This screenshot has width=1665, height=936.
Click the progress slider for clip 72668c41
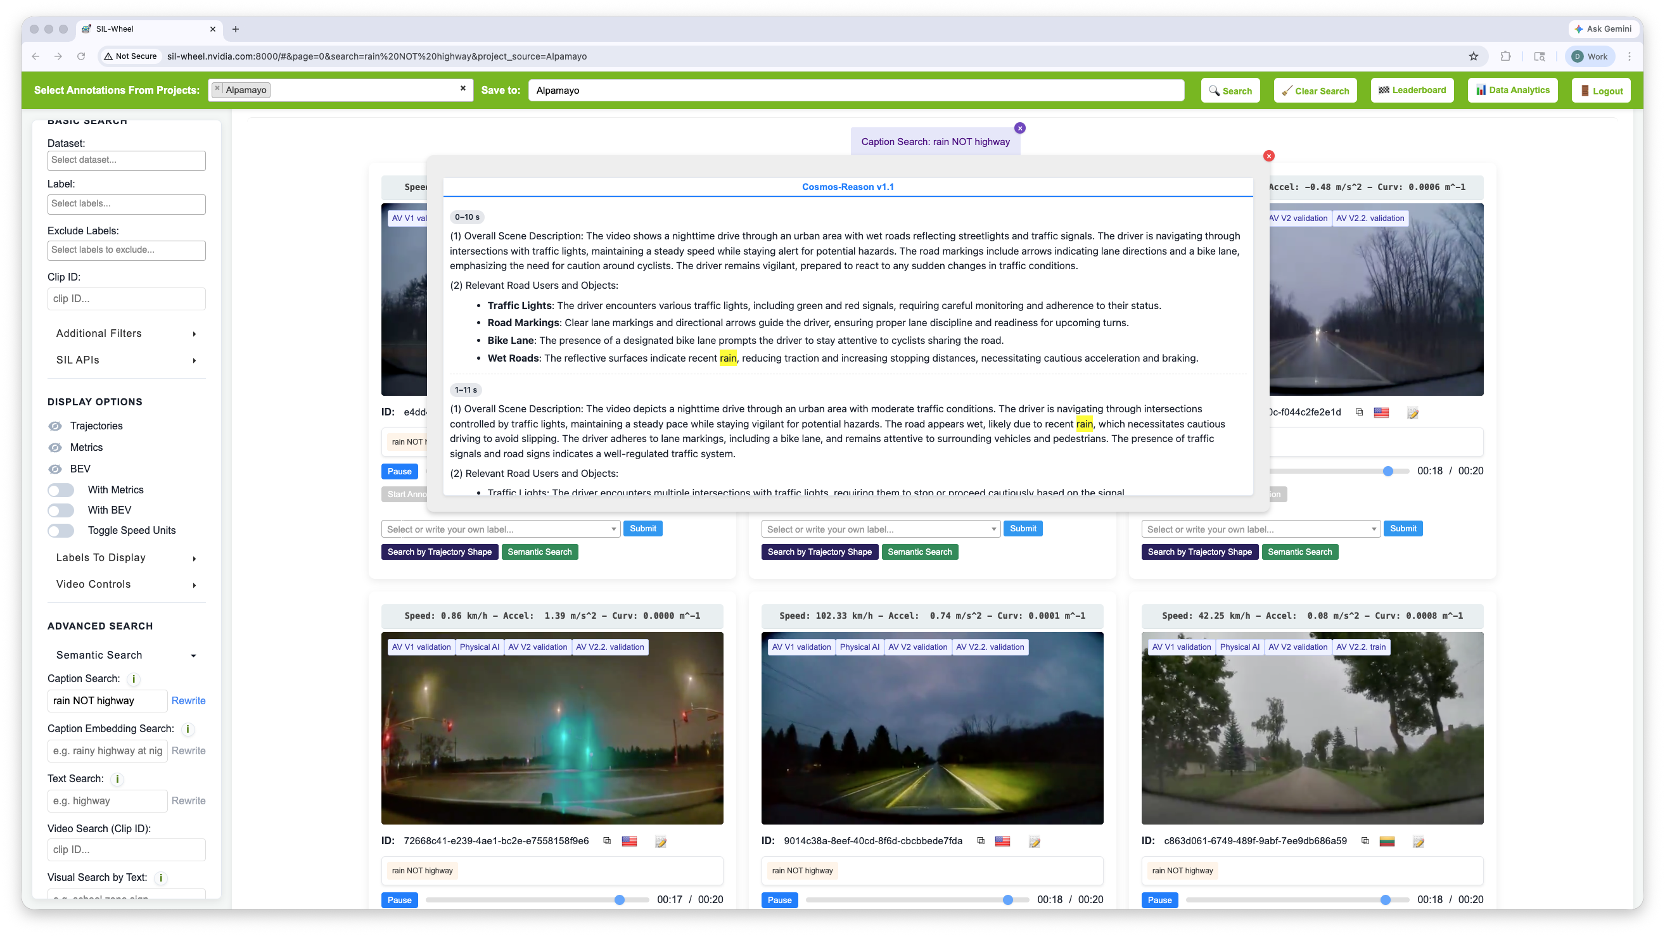click(x=537, y=900)
